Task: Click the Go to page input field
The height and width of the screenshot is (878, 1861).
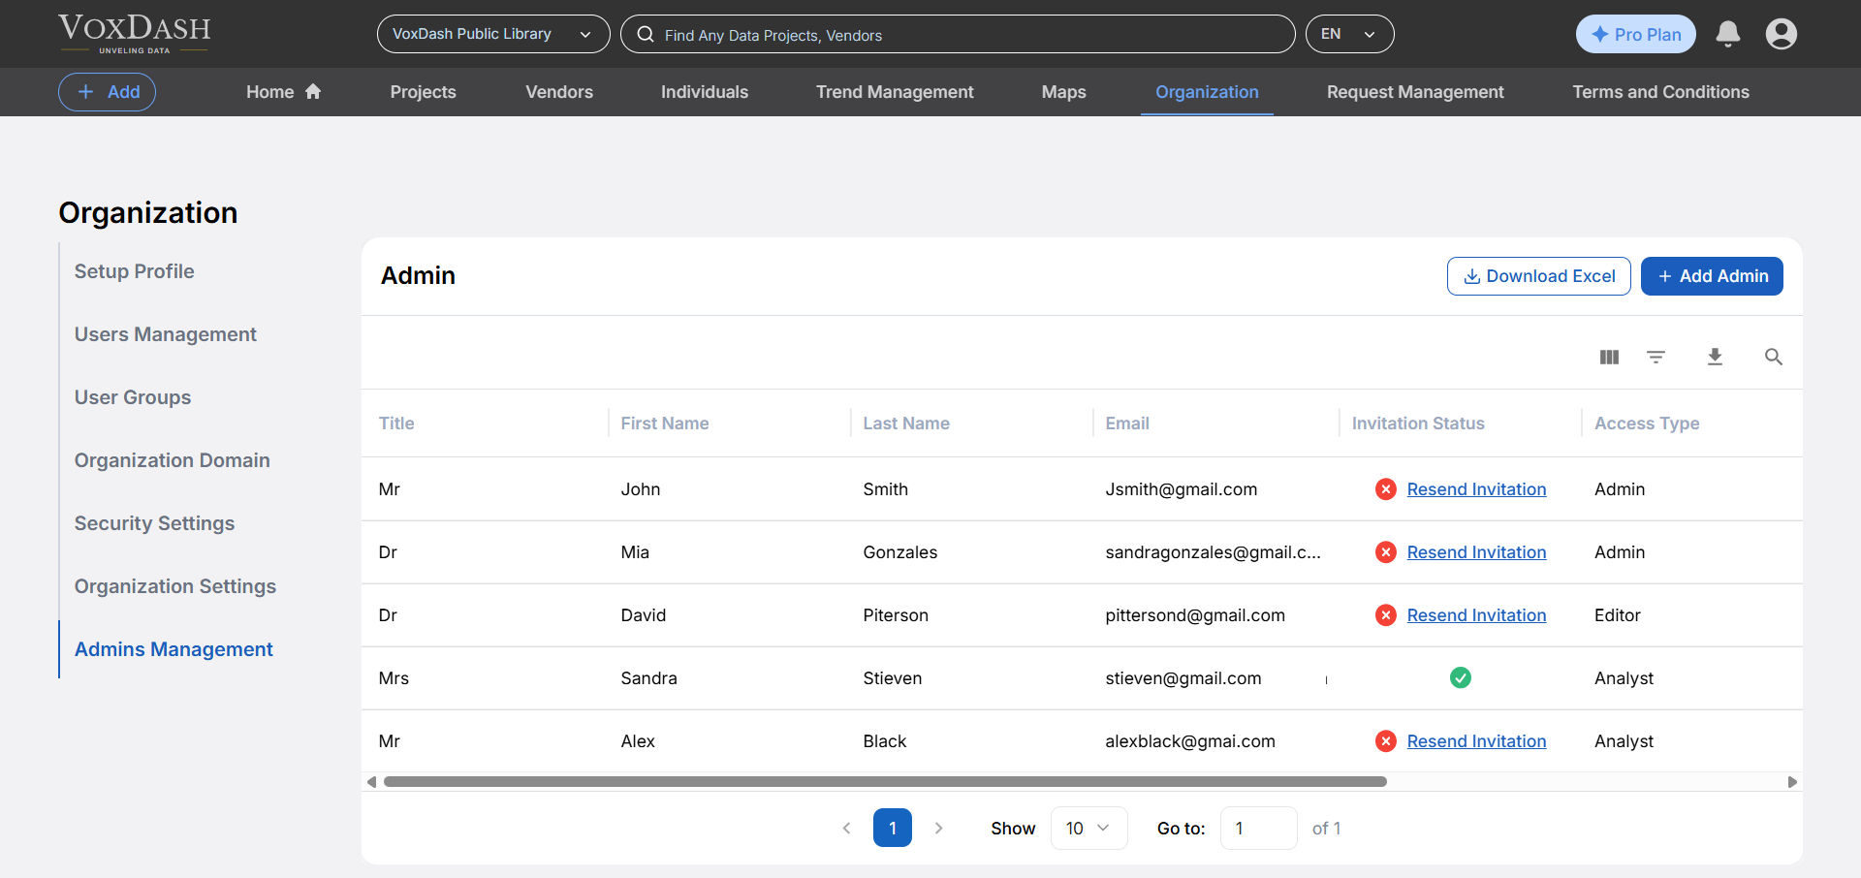Action: (1257, 828)
